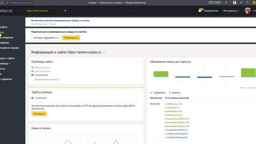This screenshot has width=256, height=144.
Task: Click the lock icon in address bar
Action: (x=8, y=3)
